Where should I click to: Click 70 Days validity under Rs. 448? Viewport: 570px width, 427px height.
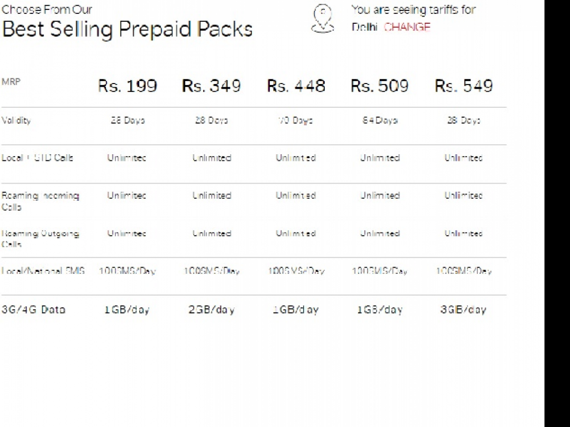[295, 121]
